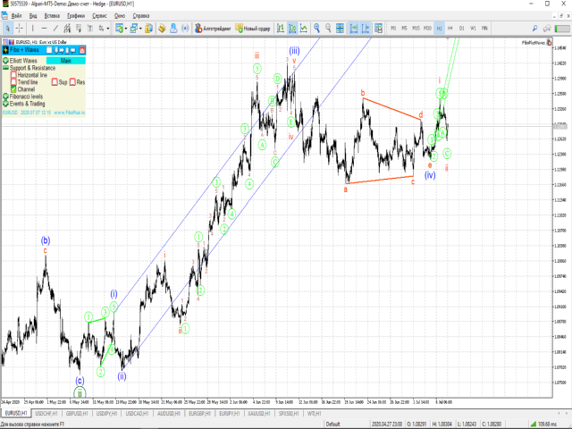Select W1 timeframe
This screenshot has height=429, width=572.
tap(473, 29)
